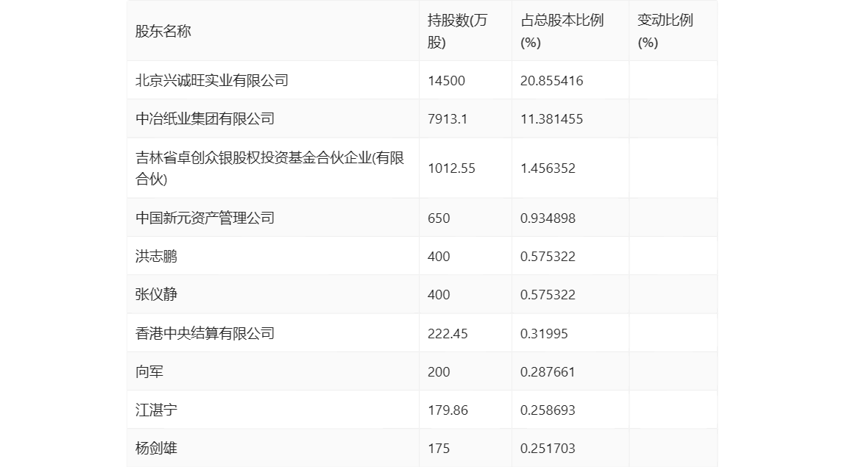
Task: Select holdings value 179.86
Action: tap(448, 410)
